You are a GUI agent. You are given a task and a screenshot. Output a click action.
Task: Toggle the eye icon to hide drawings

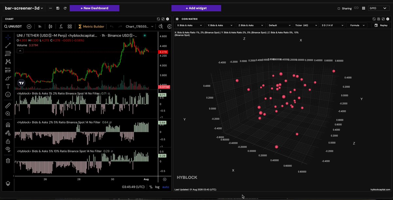click(x=8, y=149)
